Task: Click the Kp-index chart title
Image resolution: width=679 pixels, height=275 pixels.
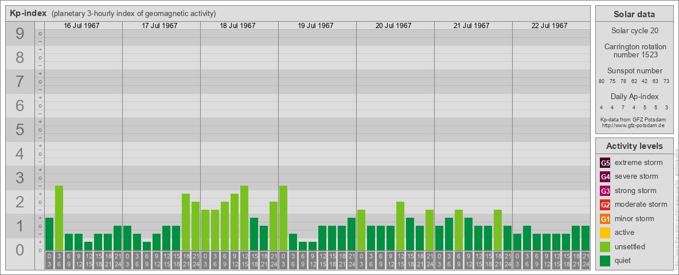Action: click(x=28, y=13)
